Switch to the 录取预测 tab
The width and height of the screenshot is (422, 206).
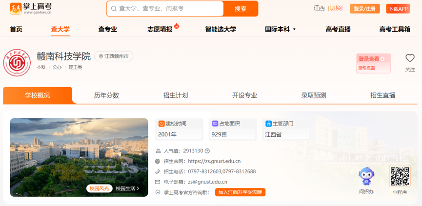[x=314, y=95]
